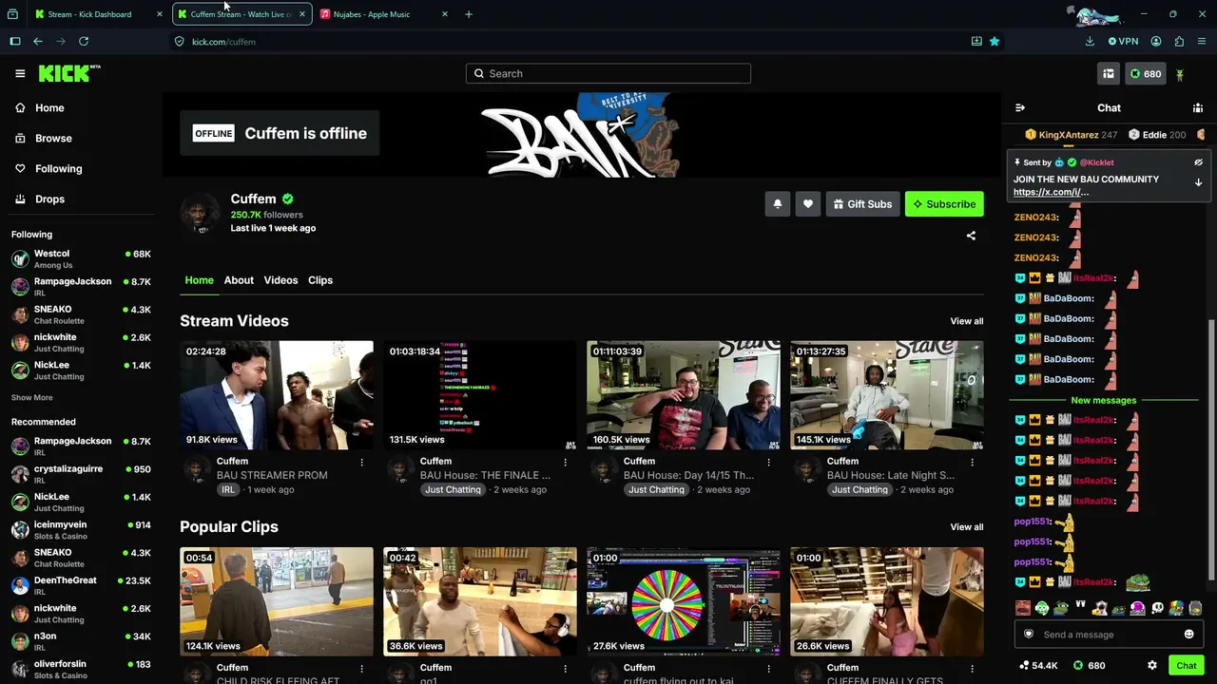Open the Kick hamburger sidebar menu
Screen dimensions: 1217x684
click(20, 73)
